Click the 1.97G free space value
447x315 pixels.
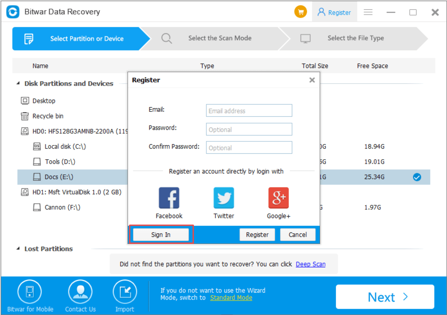(x=373, y=207)
